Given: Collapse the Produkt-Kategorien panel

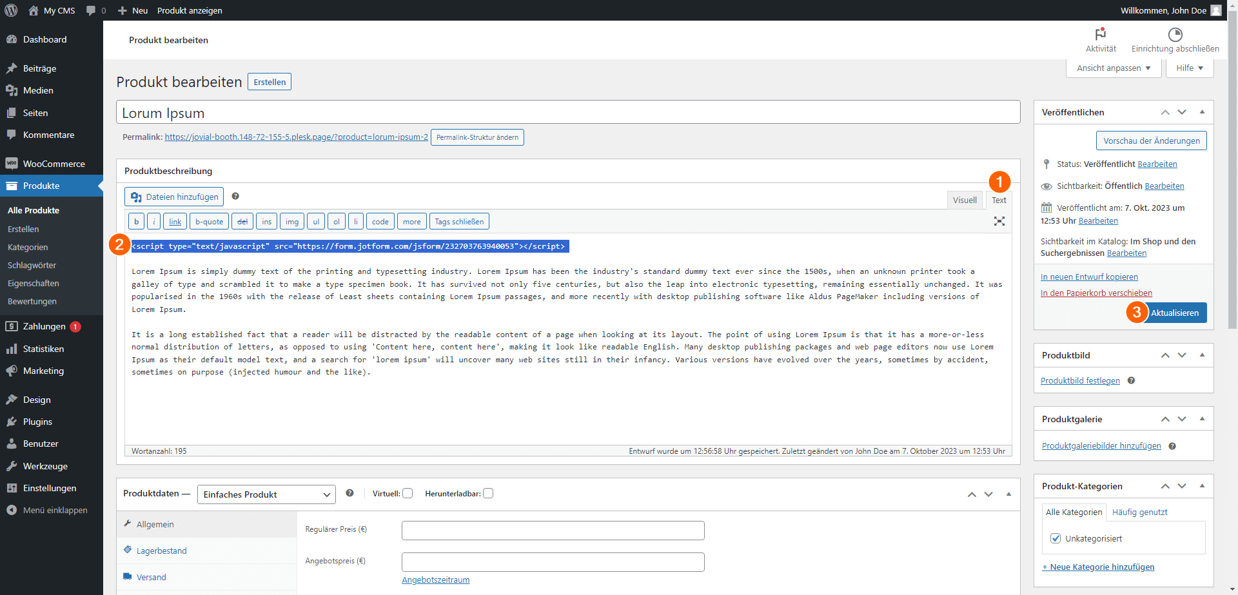Looking at the screenshot, I should (1202, 486).
